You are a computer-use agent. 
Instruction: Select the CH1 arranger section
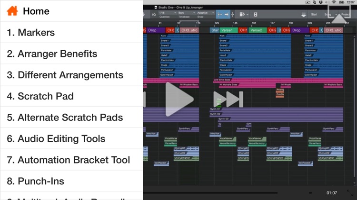tap(243, 30)
